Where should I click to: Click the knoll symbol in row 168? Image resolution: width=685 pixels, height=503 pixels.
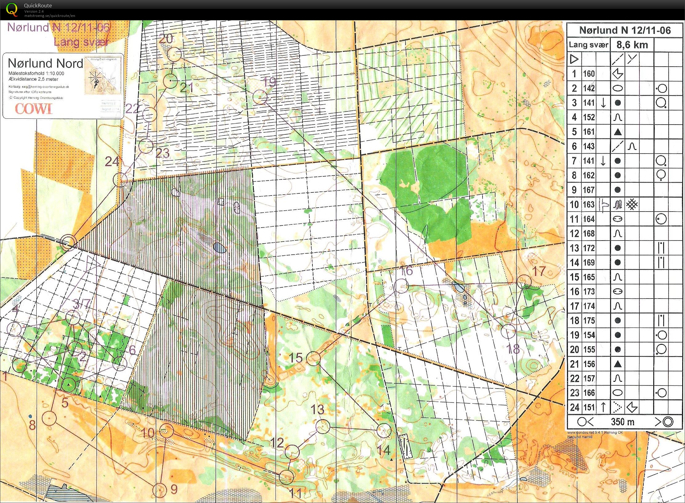pos(618,233)
